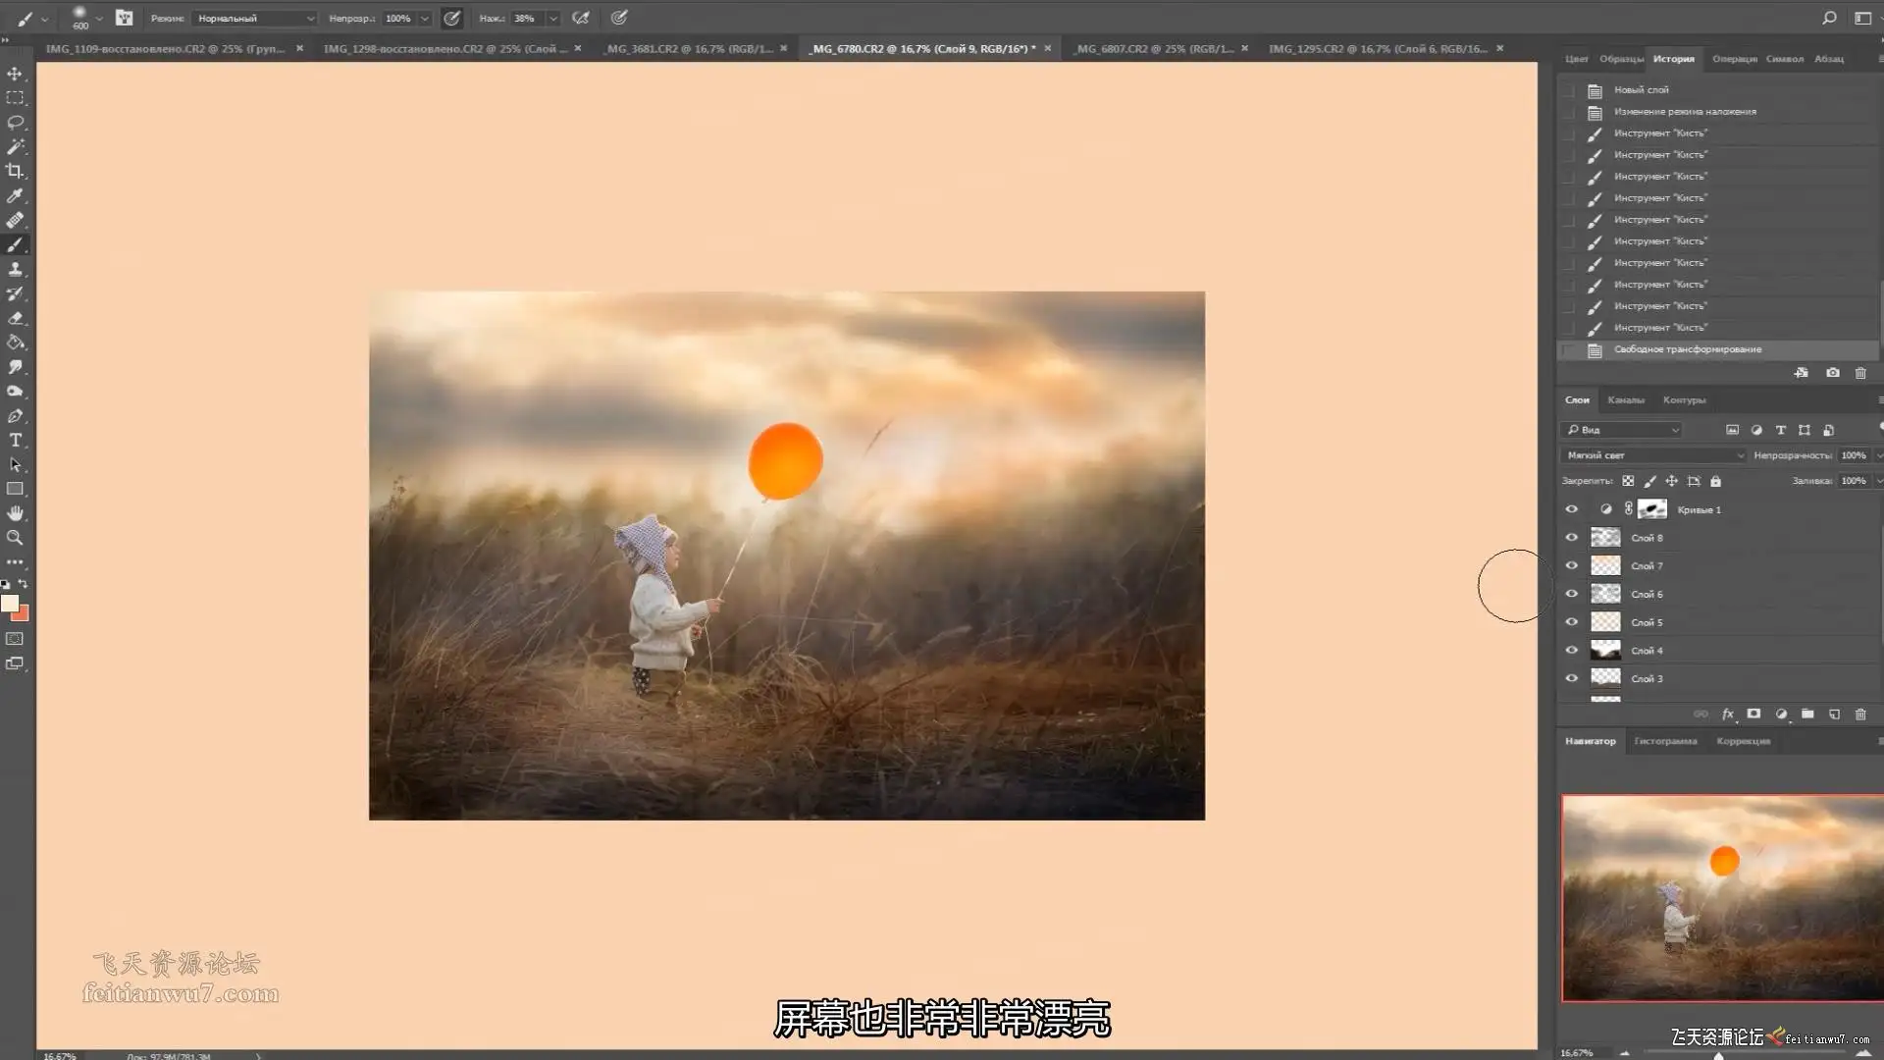The height and width of the screenshot is (1060, 1884).
Task: Open the Мягкий свет blend mode dropdown
Action: (x=1654, y=455)
